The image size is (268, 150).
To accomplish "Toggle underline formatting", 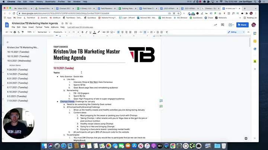I will click(90, 32).
